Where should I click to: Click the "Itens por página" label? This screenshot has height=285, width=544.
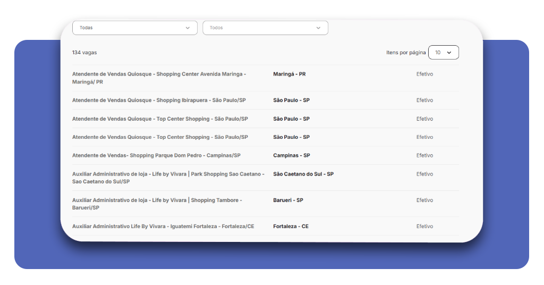[406, 53]
